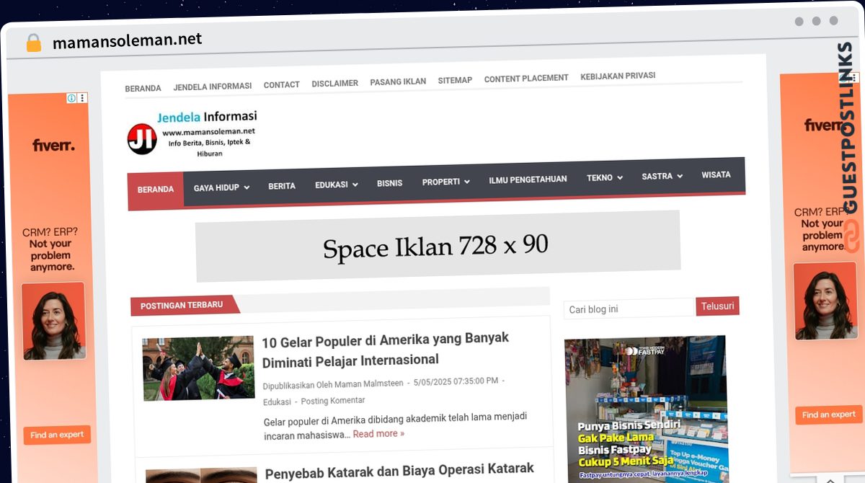Open the Sitemap page

(x=455, y=80)
